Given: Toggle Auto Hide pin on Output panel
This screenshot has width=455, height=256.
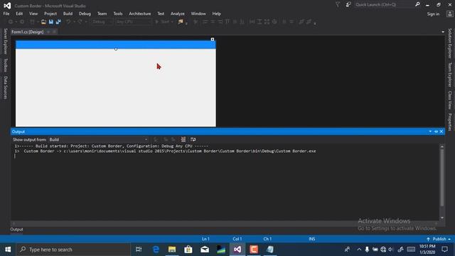Looking at the screenshot, I should click(x=436, y=132).
